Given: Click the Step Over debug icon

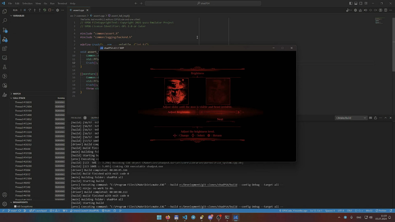Looking at the screenshot, I should click(x=30, y=10).
